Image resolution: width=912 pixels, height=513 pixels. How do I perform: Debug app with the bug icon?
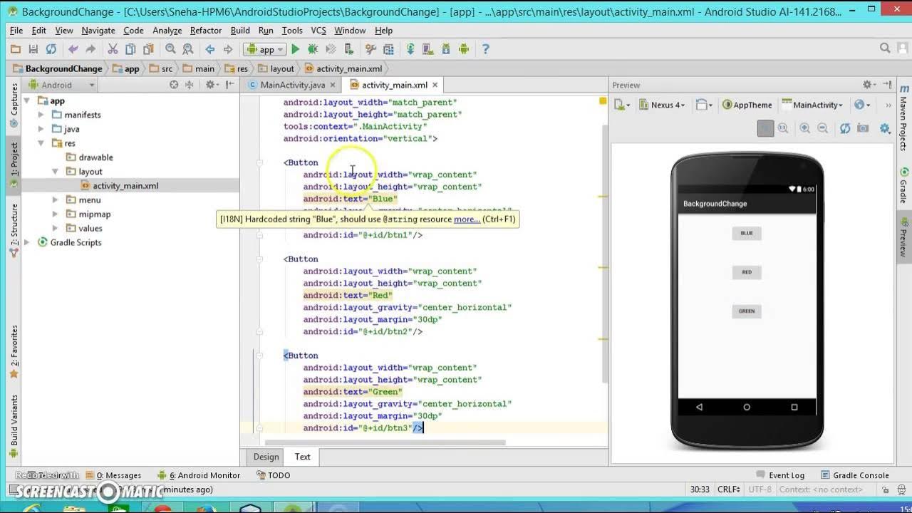click(x=313, y=49)
